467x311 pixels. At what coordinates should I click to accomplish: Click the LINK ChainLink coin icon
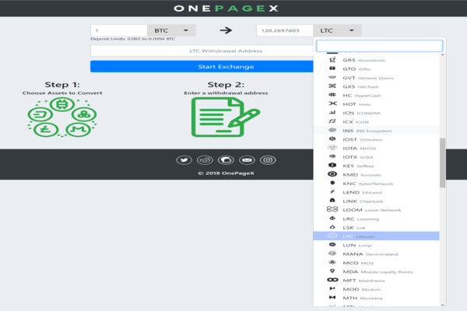coord(332,201)
